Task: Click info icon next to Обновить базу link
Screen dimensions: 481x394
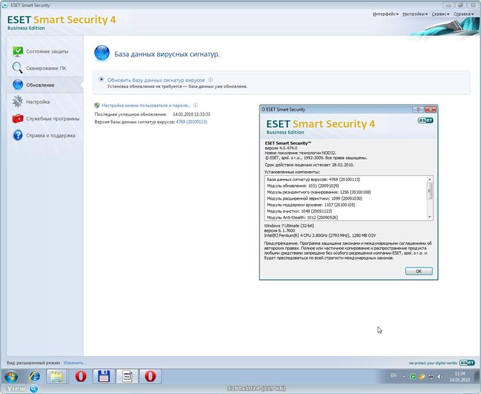Action: coord(211,80)
